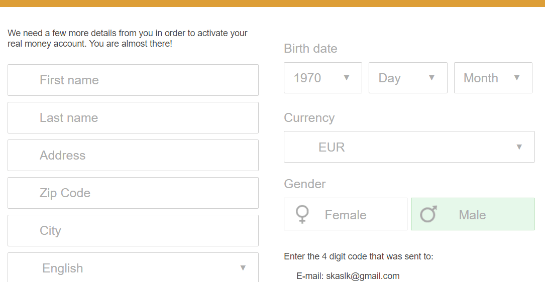Click into the Address field
The height and width of the screenshot is (282, 545).
point(133,155)
